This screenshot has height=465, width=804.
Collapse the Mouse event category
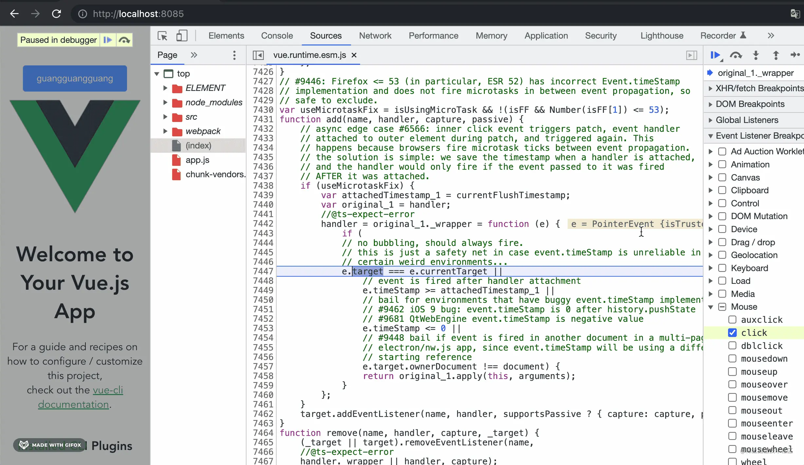tap(711, 307)
